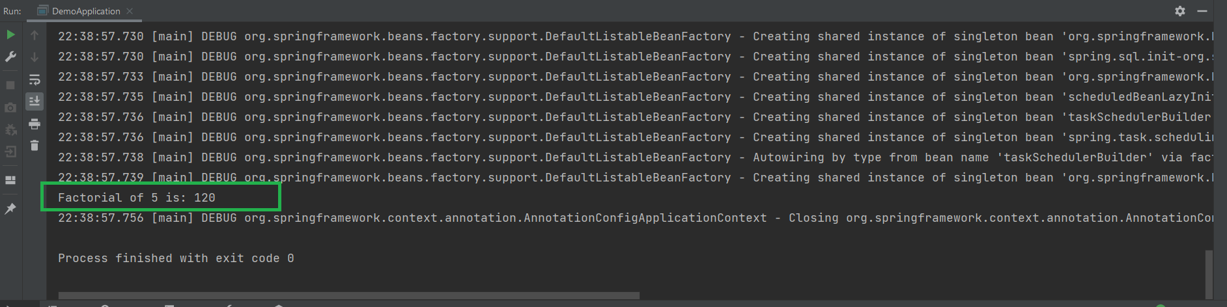Hide the Run tool window
This screenshot has width=1227, height=307.
[1203, 11]
